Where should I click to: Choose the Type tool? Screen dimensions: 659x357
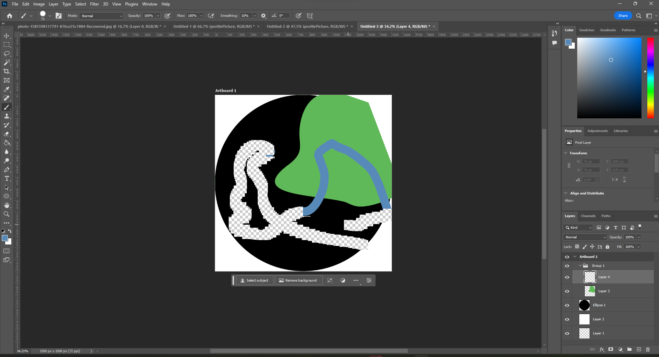[7, 178]
